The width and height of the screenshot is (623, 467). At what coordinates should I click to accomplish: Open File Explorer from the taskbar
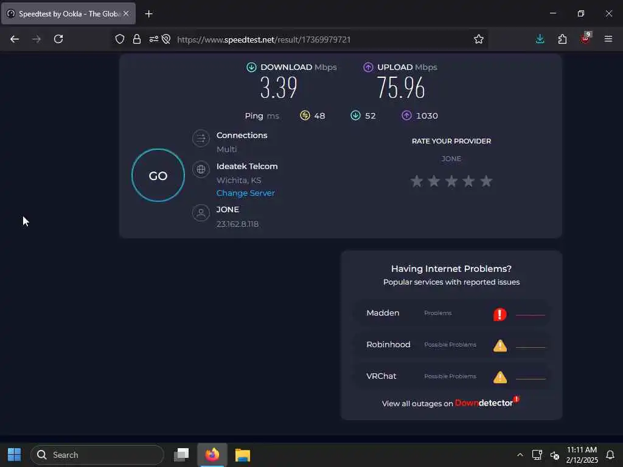pyautogui.click(x=242, y=455)
